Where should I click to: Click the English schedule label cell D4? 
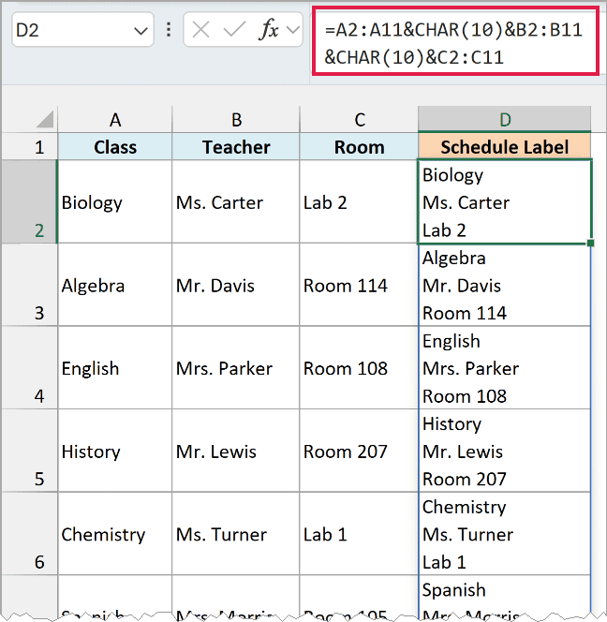point(505,368)
